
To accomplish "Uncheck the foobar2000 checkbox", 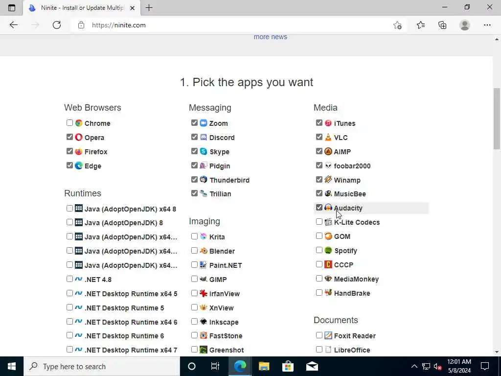I will [x=319, y=165].
